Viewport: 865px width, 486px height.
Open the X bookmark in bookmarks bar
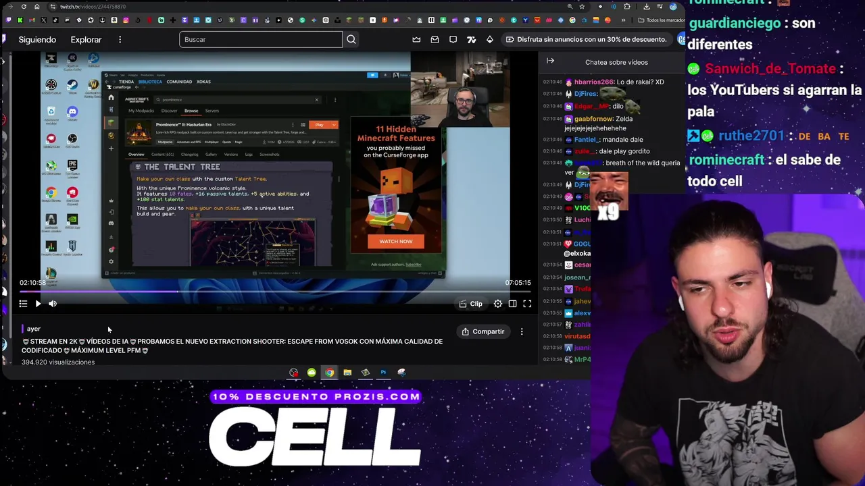44,20
